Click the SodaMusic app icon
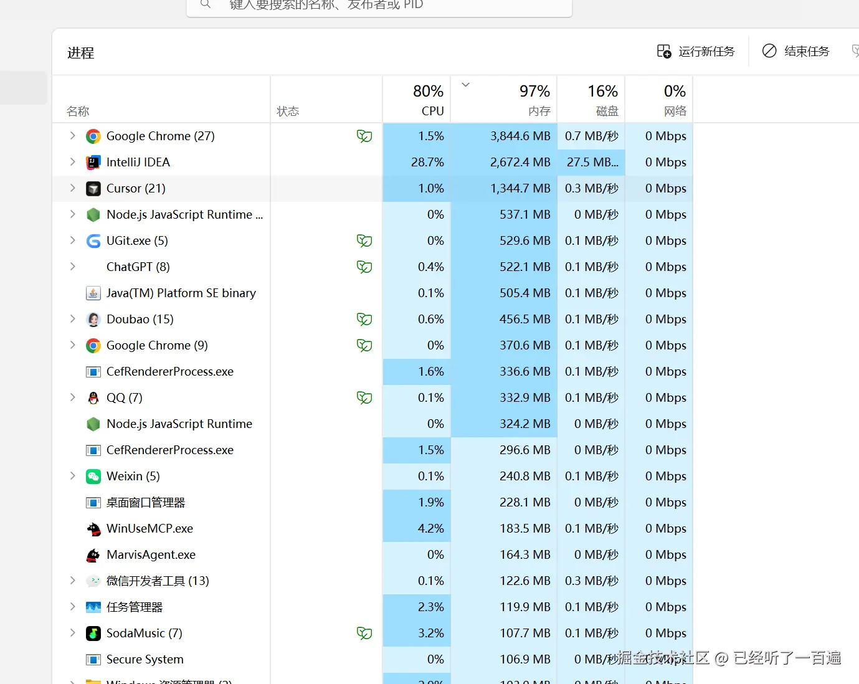 [93, 634]
